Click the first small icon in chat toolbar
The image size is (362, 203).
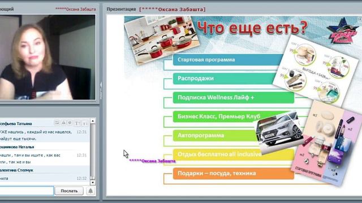click(x=57, y=123)
